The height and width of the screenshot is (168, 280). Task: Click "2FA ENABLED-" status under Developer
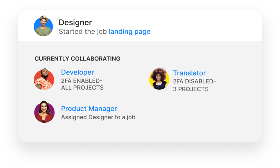[81, 81]
